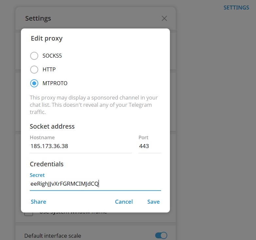The width and height of the screenshot is (256, 240).
Task: Select the SOCKS5 proxy type
Action: 34,56
